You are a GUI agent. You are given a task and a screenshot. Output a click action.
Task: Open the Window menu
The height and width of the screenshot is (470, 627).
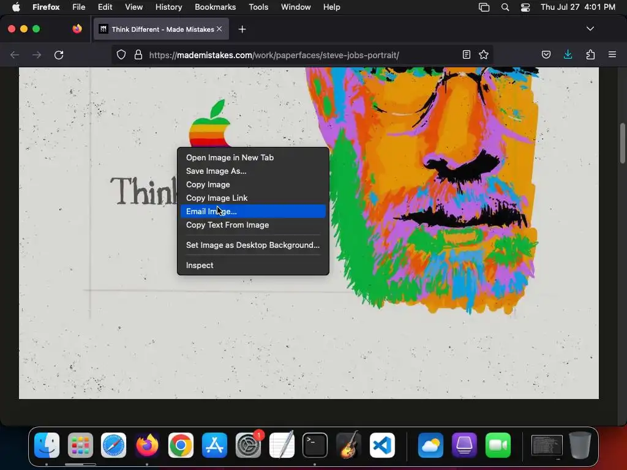point(296,7)
